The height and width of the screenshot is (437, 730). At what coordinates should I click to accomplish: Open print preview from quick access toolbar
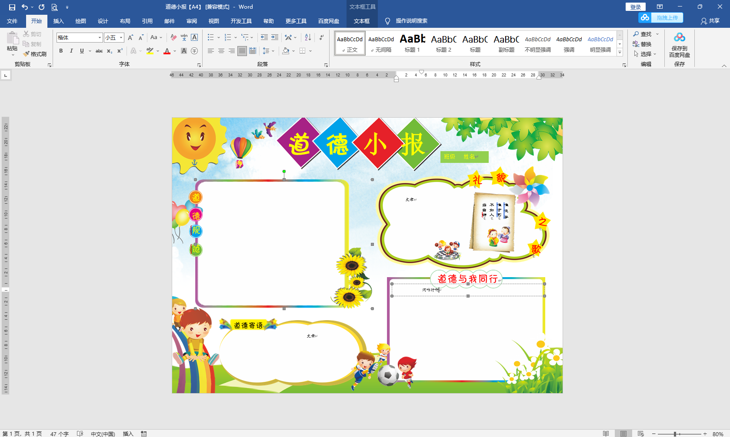pos(54,7)
